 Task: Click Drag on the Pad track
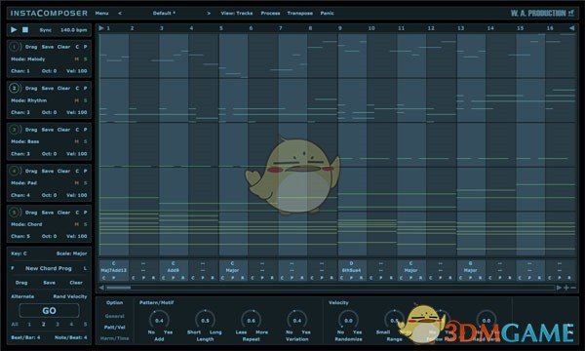pos(31,172)
